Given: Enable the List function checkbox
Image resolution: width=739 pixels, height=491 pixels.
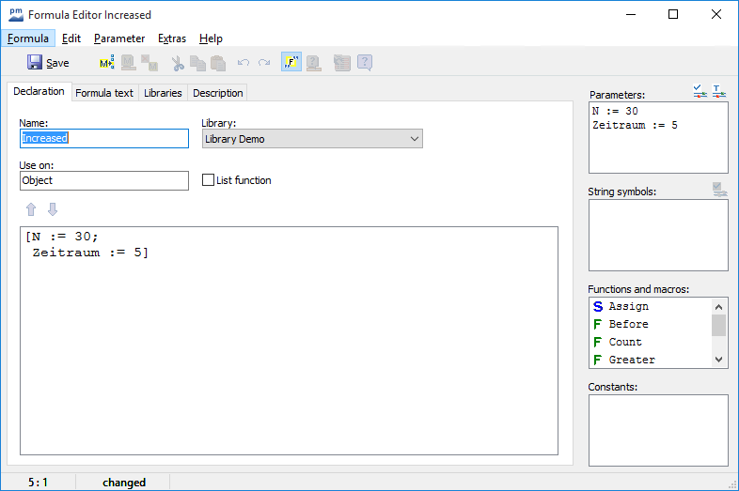Looking at the screenshot, I should click(209, 180).
